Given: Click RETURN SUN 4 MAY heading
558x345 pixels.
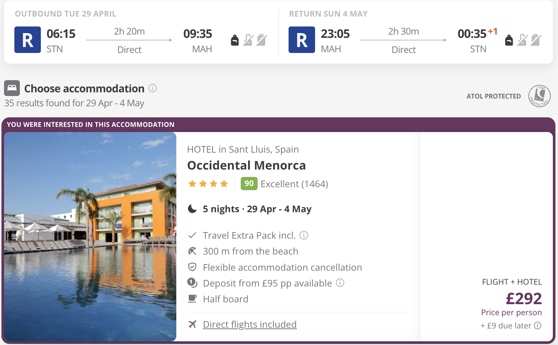Looking at the screenshot, I should coord(328,14).
